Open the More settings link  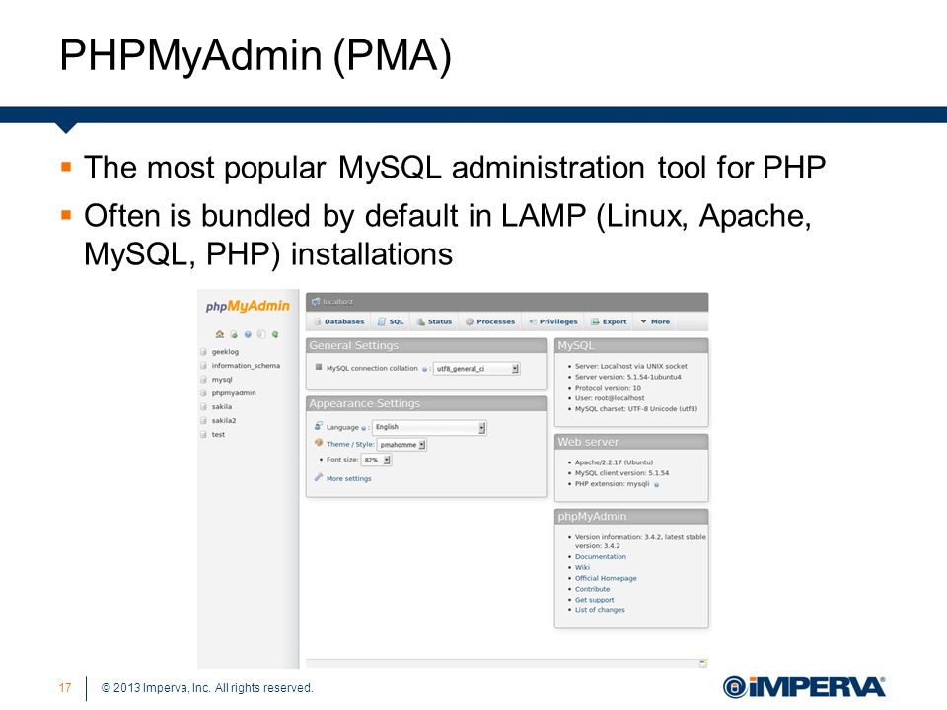(348, 479)
